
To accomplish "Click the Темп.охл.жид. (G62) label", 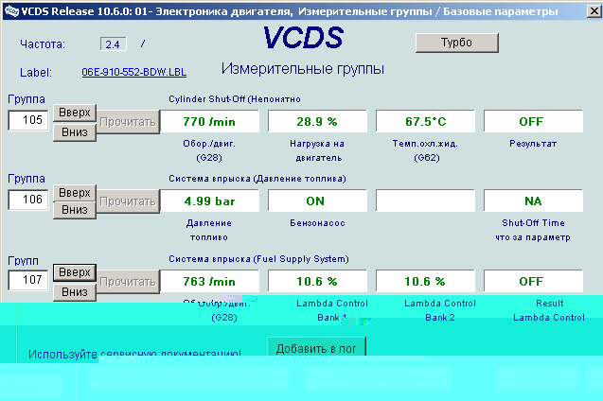I will pos(425,150).
